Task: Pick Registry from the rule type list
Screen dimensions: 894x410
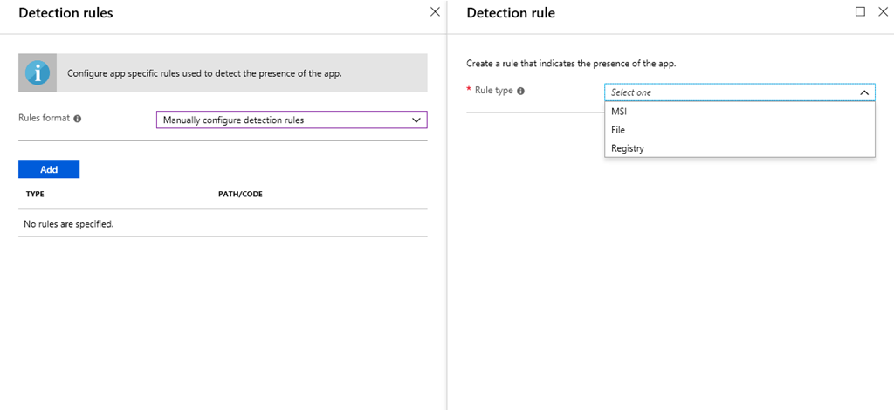Action: pyautogui.click(x=628, y=148)
